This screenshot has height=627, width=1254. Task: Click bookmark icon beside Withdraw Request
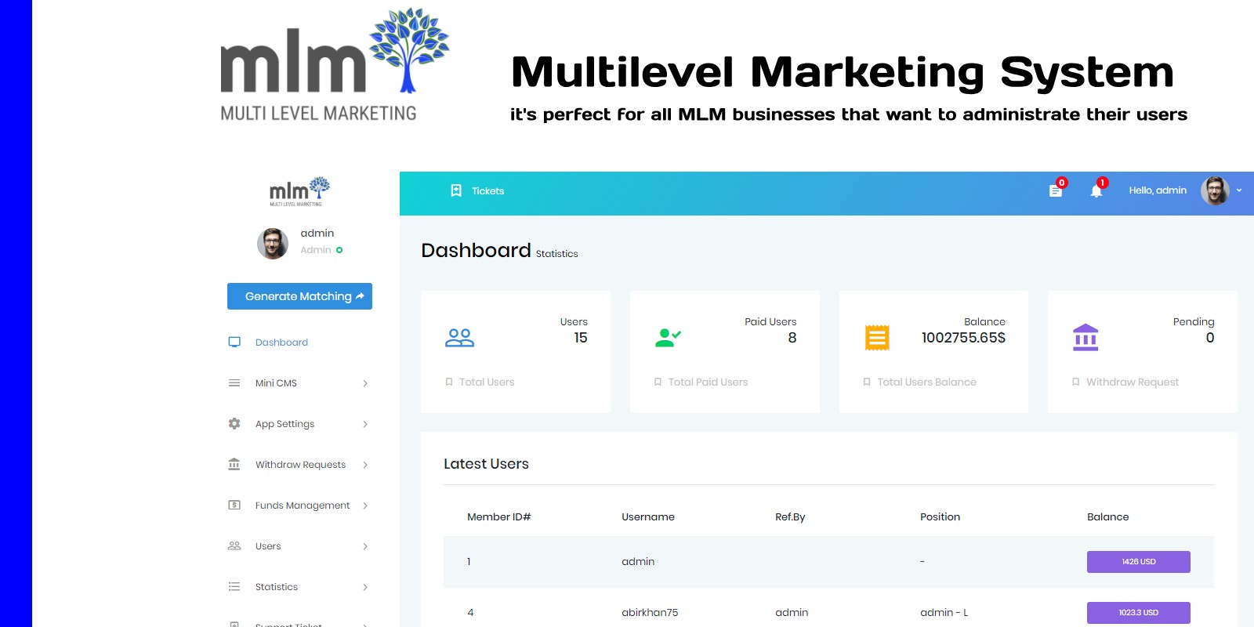1076,382
